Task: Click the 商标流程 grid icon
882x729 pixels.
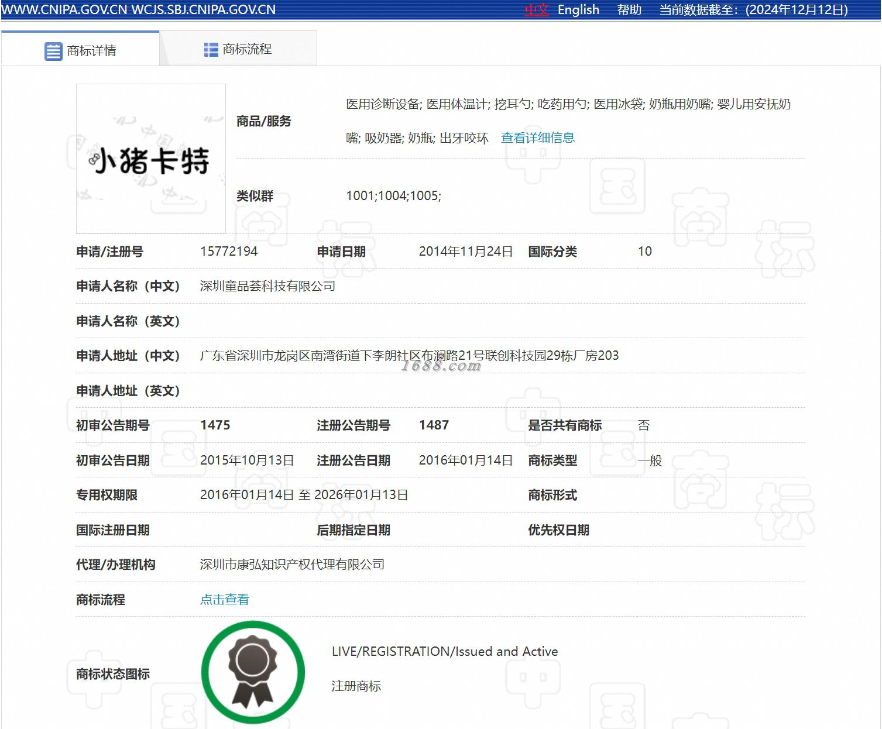Action: pos(211,50)
